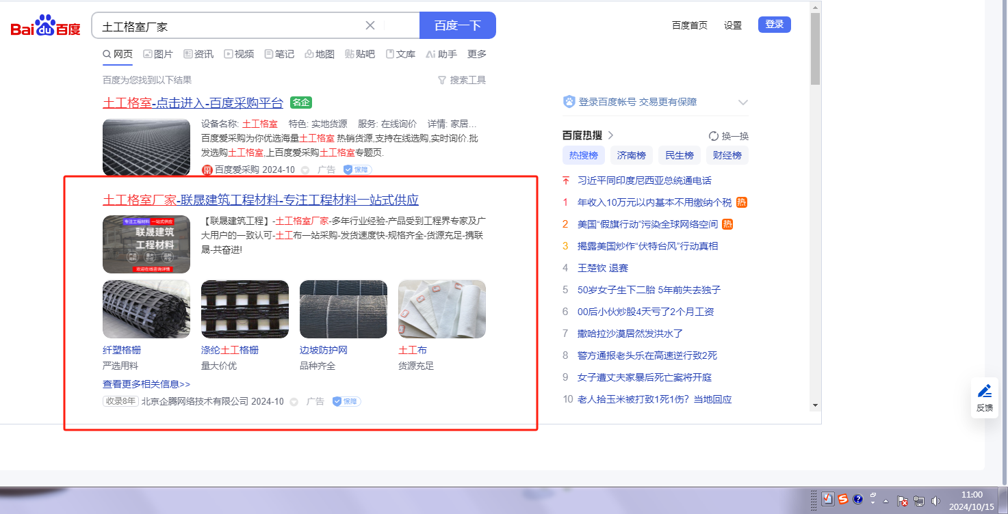
Task: Select the 笔记 tab
Action: point(279,54)
